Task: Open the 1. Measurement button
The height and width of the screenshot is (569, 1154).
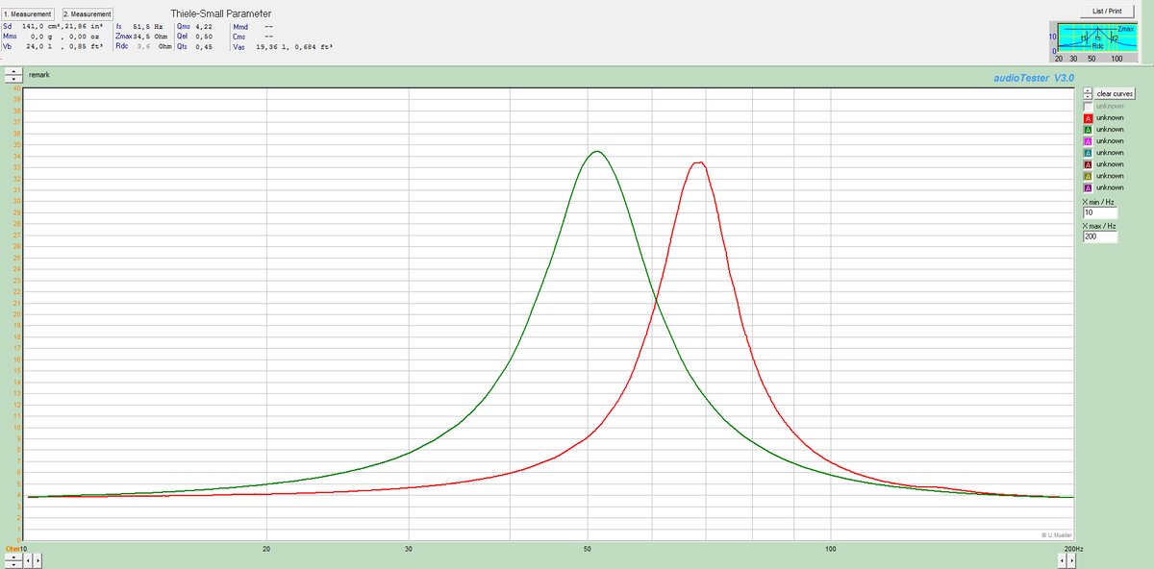Action: tap(27, 14)
